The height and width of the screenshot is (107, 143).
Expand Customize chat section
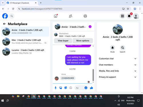click(118, 59)
